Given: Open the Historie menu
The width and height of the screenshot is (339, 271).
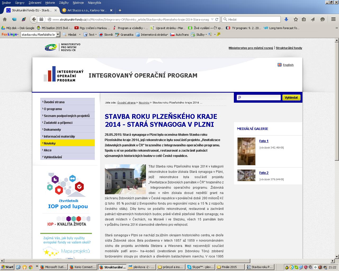Looking at the screenshot, I should [x=50, y=3].
